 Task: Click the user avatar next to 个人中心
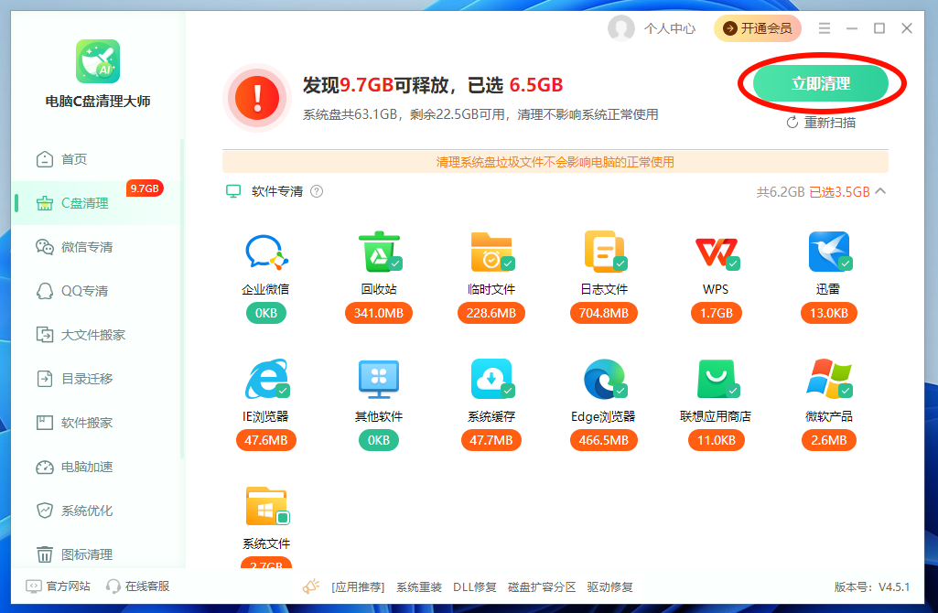pos(621,28)
